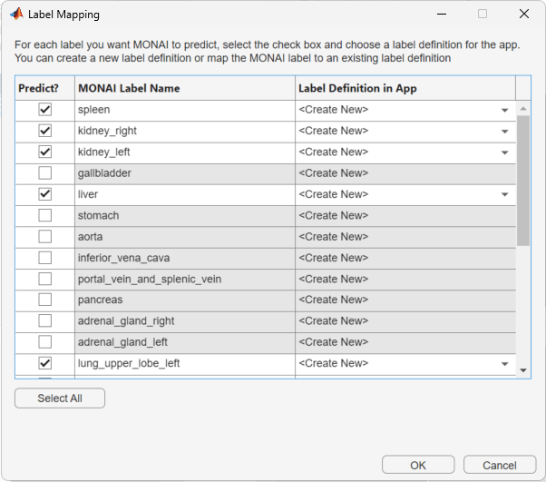
Task: Check the pancreas predict box
Action: (x=45, y=300)
